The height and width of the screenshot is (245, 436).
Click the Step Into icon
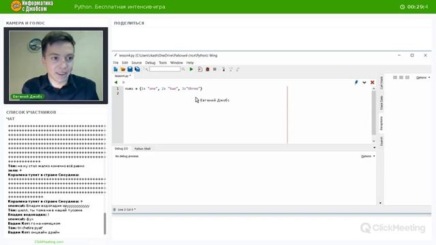223,69
